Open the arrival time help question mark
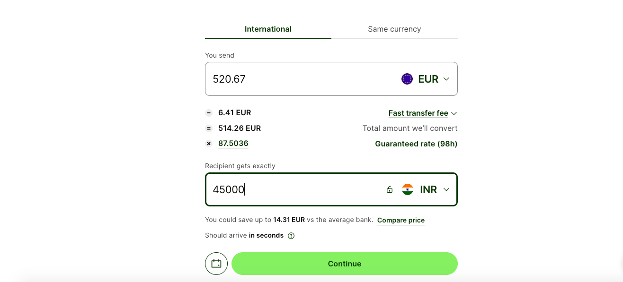This screenshot has height=282, width=623. click(291, 236)
